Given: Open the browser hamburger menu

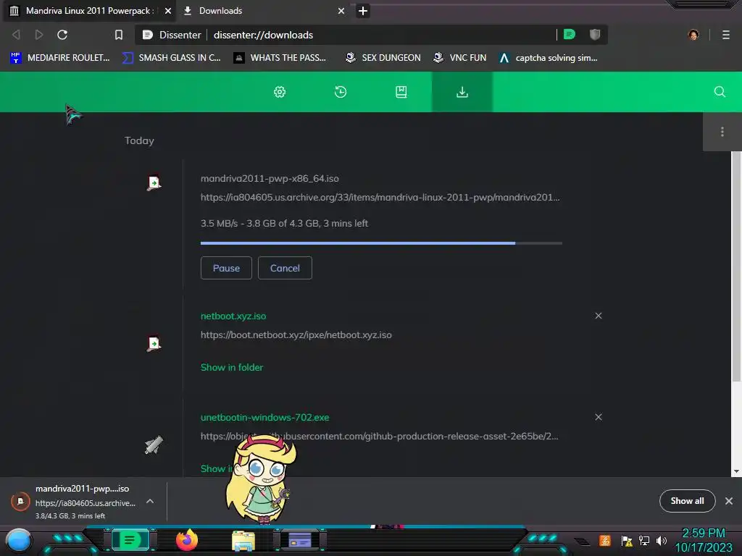Looking at the screenshot, I should (726, 35).
